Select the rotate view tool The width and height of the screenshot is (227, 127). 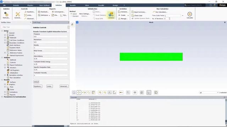[x=74, y=92]
